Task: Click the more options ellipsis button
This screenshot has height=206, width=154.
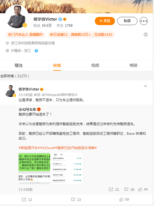Action: tap(144, 21)
